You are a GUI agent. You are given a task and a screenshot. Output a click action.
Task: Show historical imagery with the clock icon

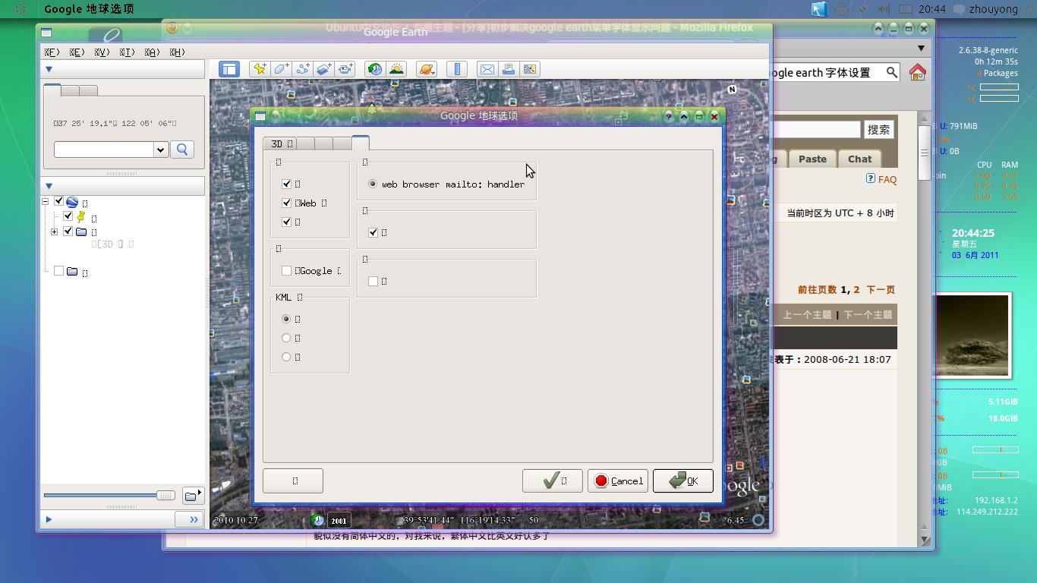[374, 69]
